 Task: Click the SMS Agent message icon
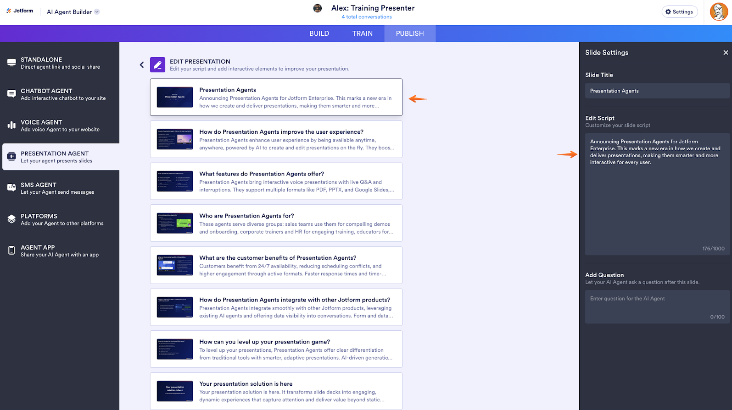(x=11, y=188)
